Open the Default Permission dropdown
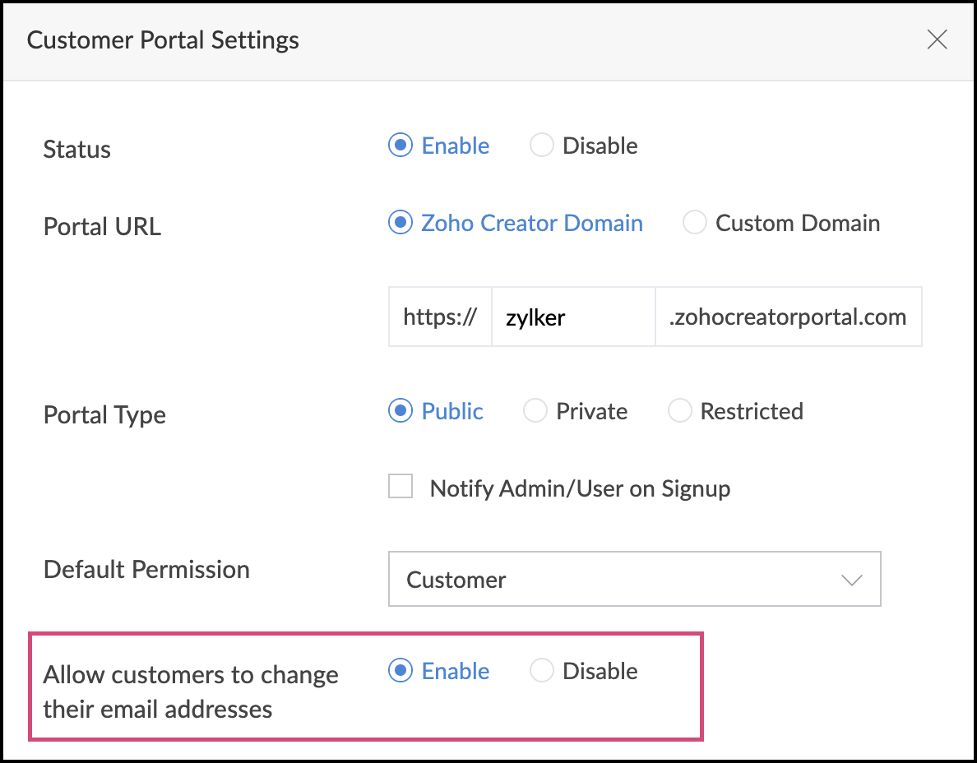 point(633,580)
